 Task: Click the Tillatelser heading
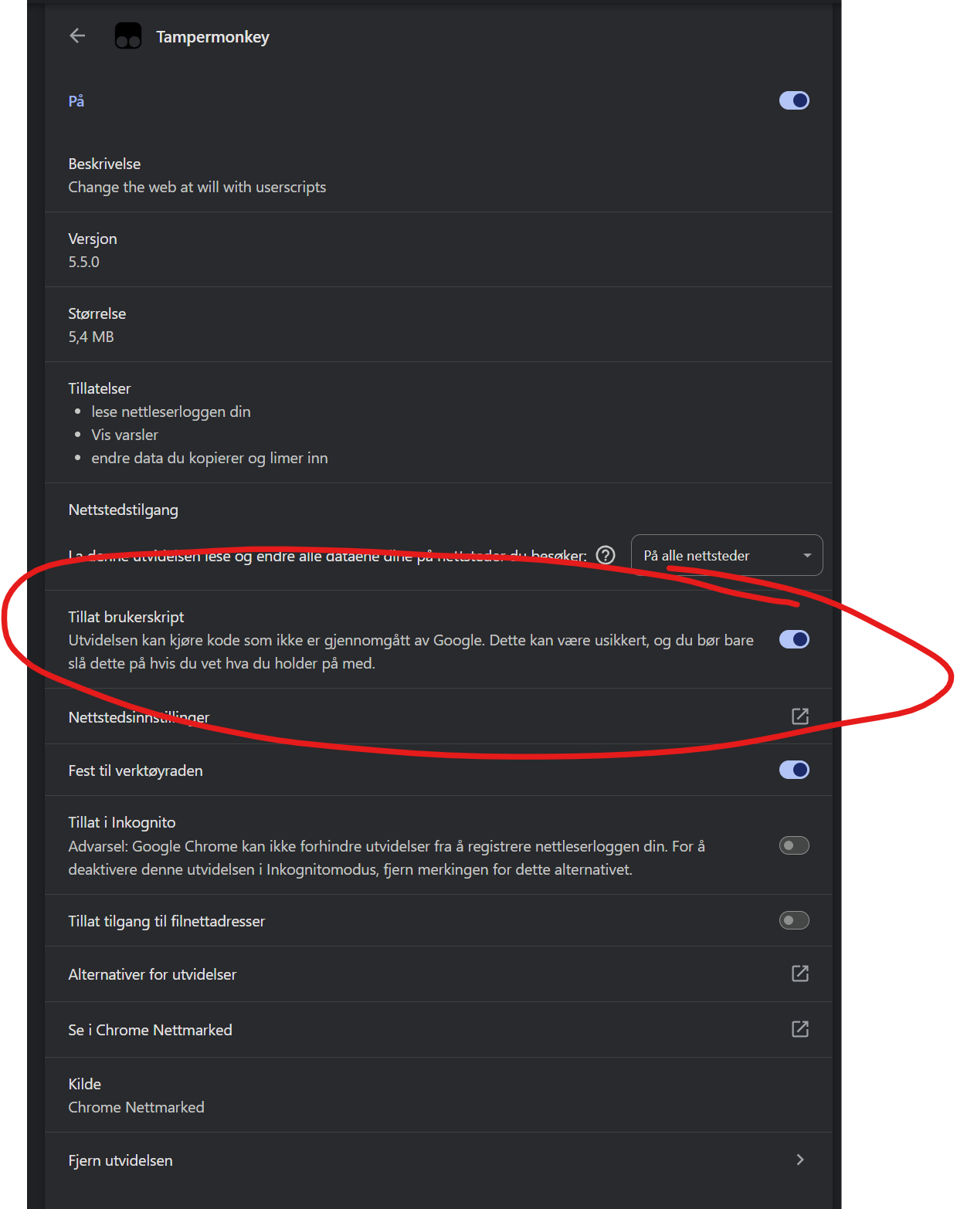click(x=99, y=388)
